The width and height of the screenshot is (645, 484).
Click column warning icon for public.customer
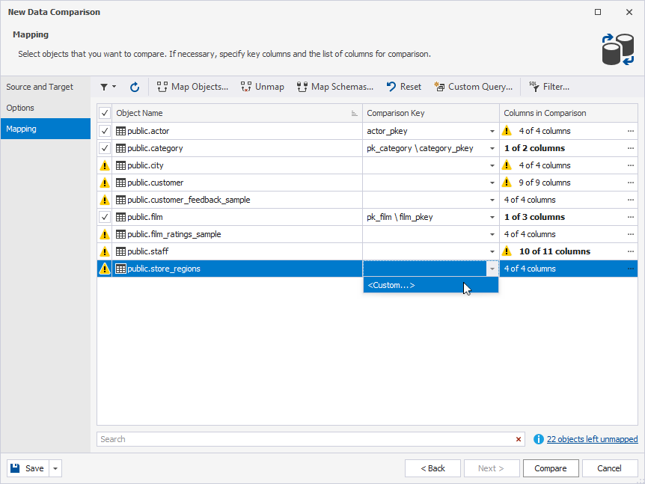[507, 183]
